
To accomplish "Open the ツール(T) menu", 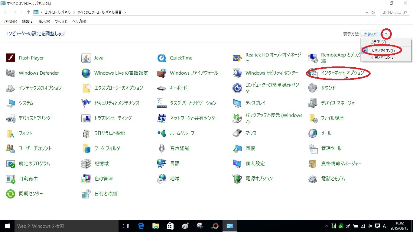I will [x=61, y=21].
